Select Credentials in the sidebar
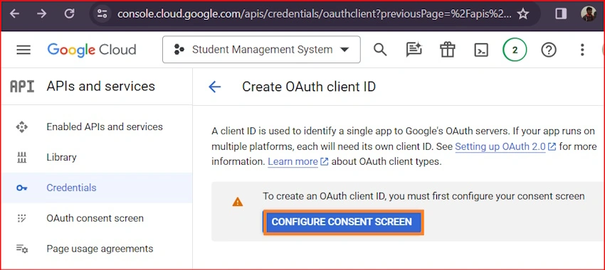 coord(97,188)
